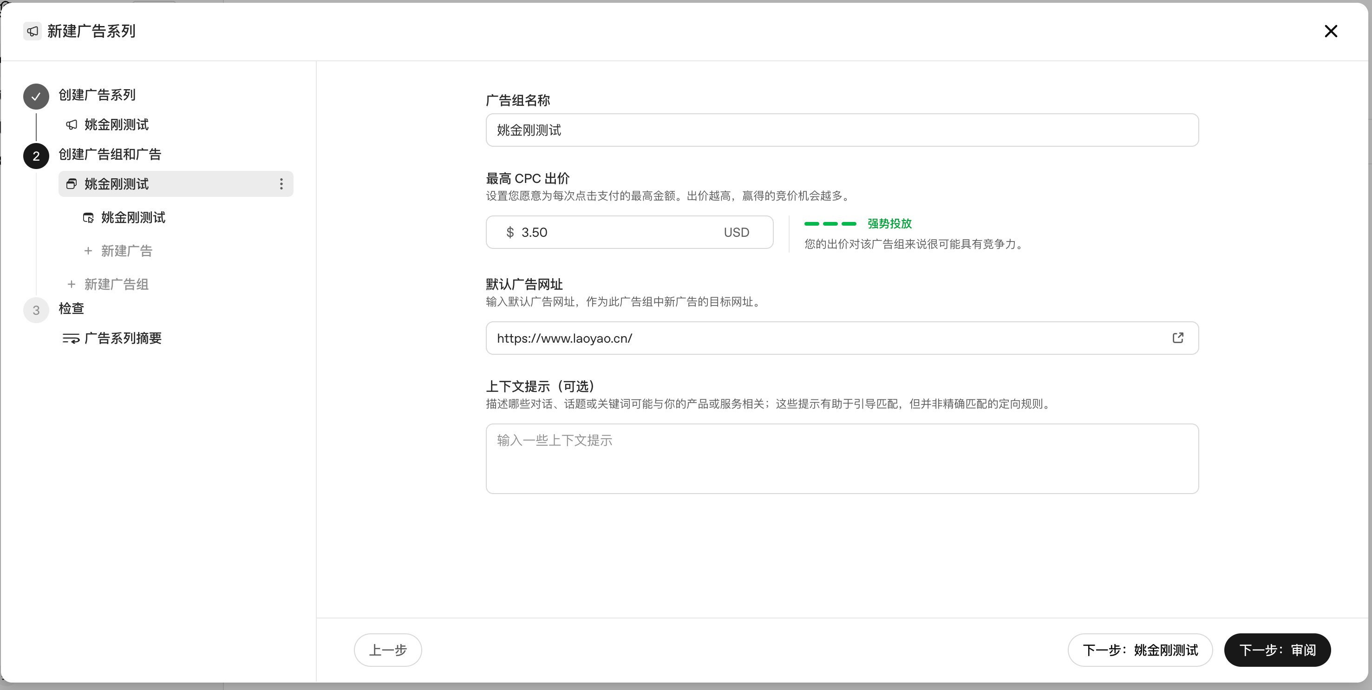Click the summary lines icon beside 广告系列摘要
Screen dimensions: 1372x690
coord(71,338)
